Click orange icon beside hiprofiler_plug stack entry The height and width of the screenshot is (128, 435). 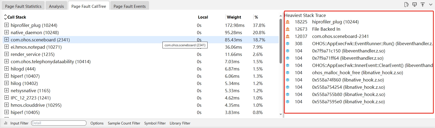[288, 22]
